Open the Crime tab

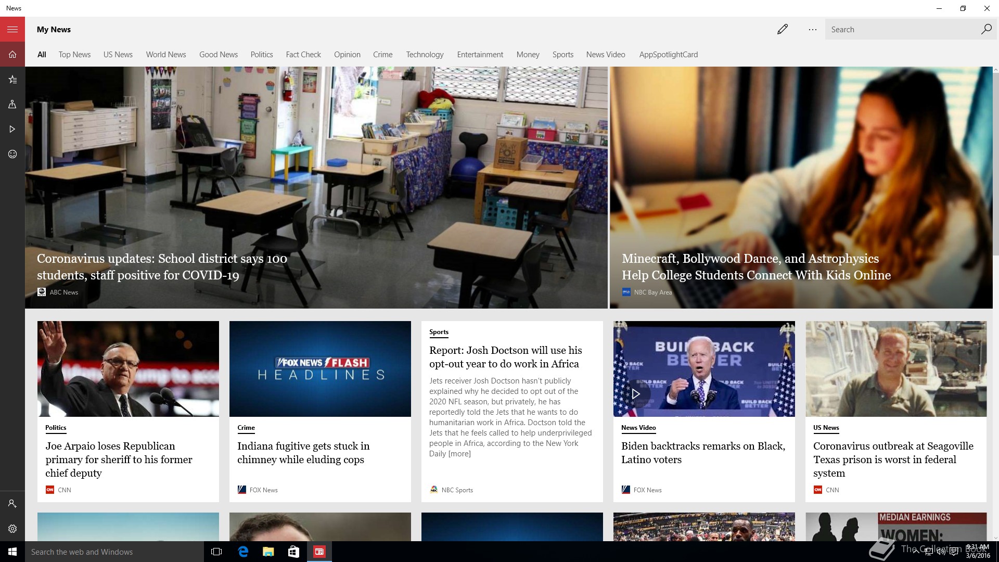coord(383,55)
